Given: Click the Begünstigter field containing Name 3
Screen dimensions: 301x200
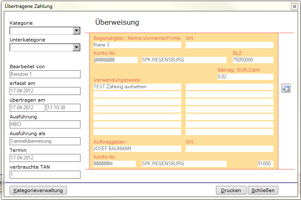Looking at the screenshot, I should (x=137, y=45).
